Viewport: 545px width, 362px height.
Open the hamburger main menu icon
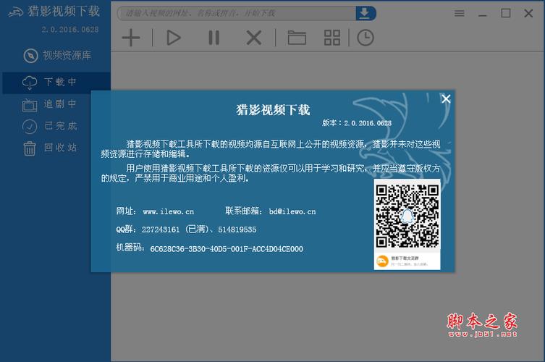459,13
